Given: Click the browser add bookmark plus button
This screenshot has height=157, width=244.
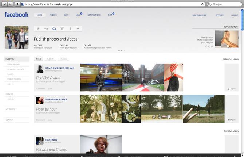Looking at the screenshot, I should (17, 4).
